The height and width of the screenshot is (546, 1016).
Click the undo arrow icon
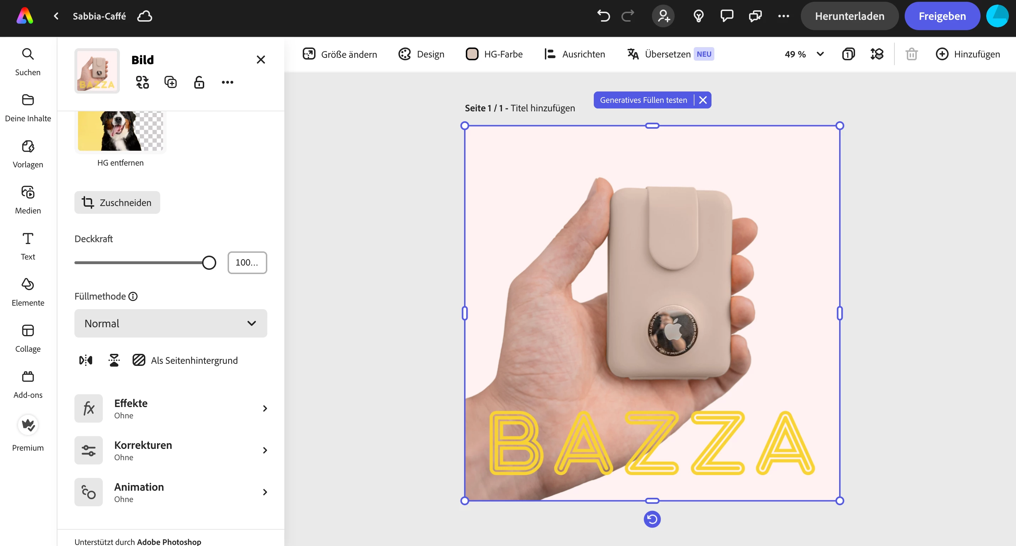(x=603, y=16)
